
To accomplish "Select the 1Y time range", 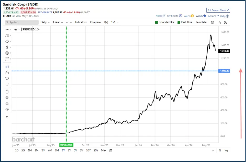I will [x=63, y=150].
